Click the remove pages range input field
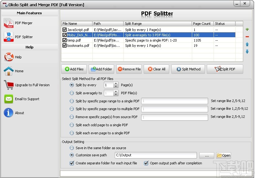Screen dimensions: 255x178 coord(174,117)
